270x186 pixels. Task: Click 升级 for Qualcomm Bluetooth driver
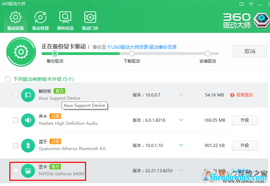[x=245, y=146]
